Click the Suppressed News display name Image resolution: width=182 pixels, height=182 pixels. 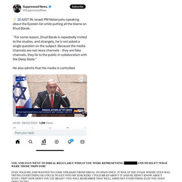[35, 7]
